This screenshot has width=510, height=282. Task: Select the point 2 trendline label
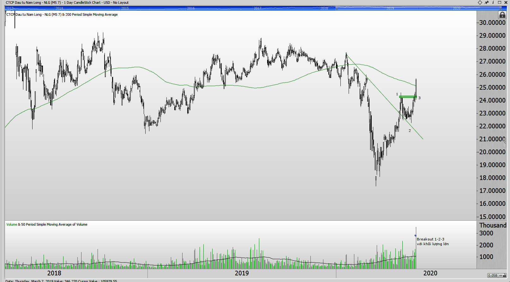coord(410,131)
